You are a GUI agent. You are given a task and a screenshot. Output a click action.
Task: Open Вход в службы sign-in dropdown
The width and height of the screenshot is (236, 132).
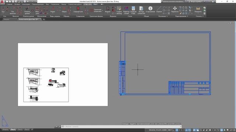[x=196, y=1]
